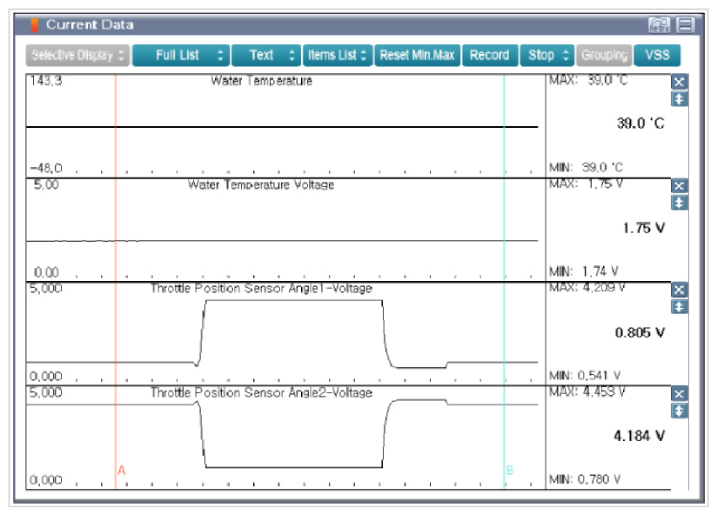The image size is (717, 515).
Task: Click the orange Current Data title icon
Action: click(x=35, y=25)
